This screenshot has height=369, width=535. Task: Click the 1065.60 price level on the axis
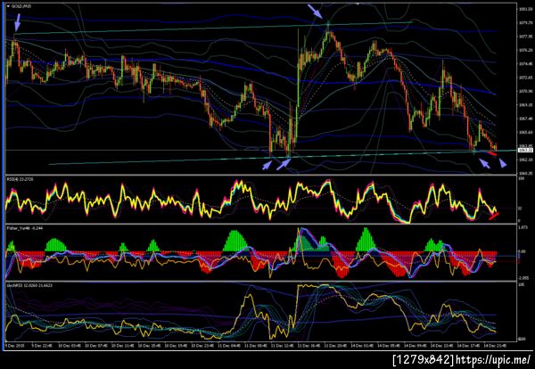click(525, 132)
